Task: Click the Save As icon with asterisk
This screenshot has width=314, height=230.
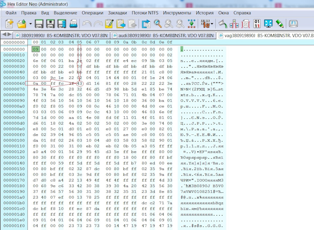Action: pos(50,24)
